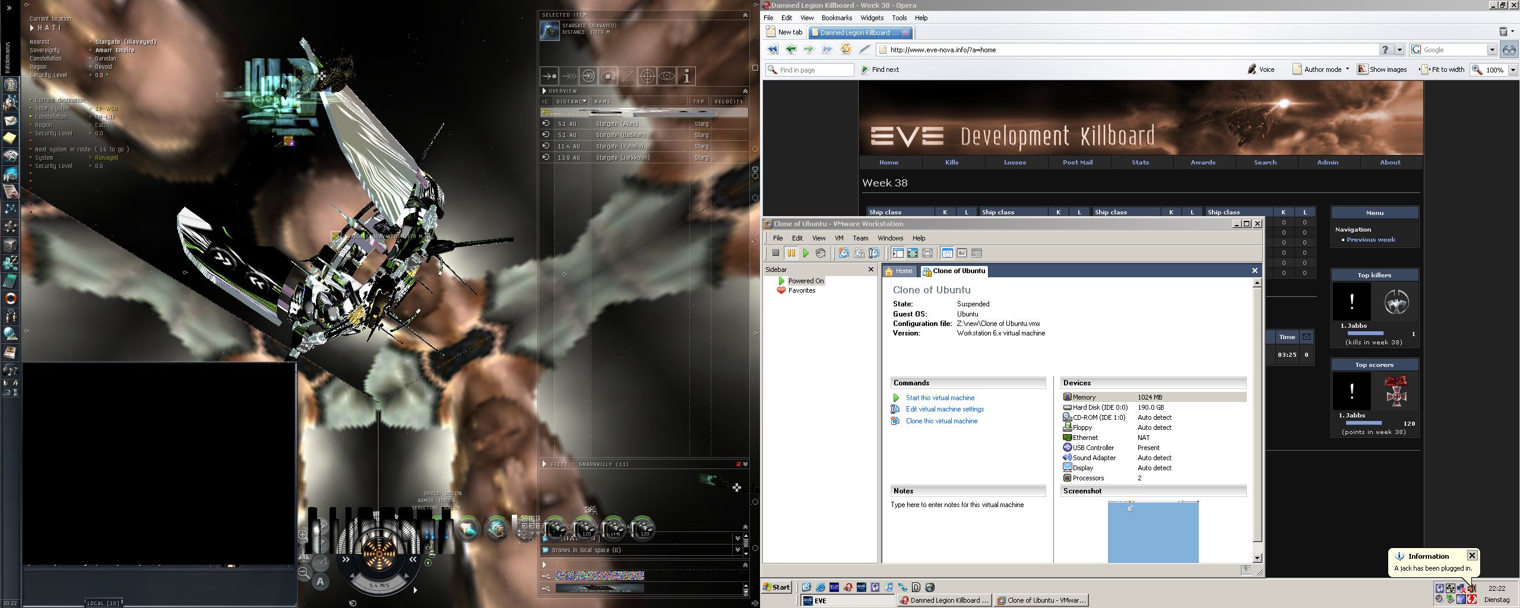Image resolution: width=1520 pixels, height=608 pixels.
Task: Open the Opera address bar history dropdown
Action: click(1399, 50)
